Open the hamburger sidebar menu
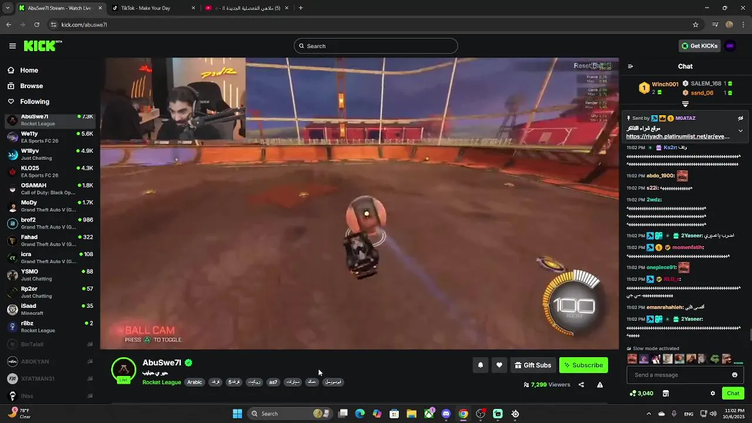 [12, 46]
